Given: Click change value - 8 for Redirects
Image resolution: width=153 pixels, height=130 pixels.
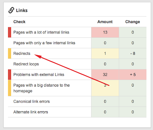Looking at the screenshot, I should (133, 53).
